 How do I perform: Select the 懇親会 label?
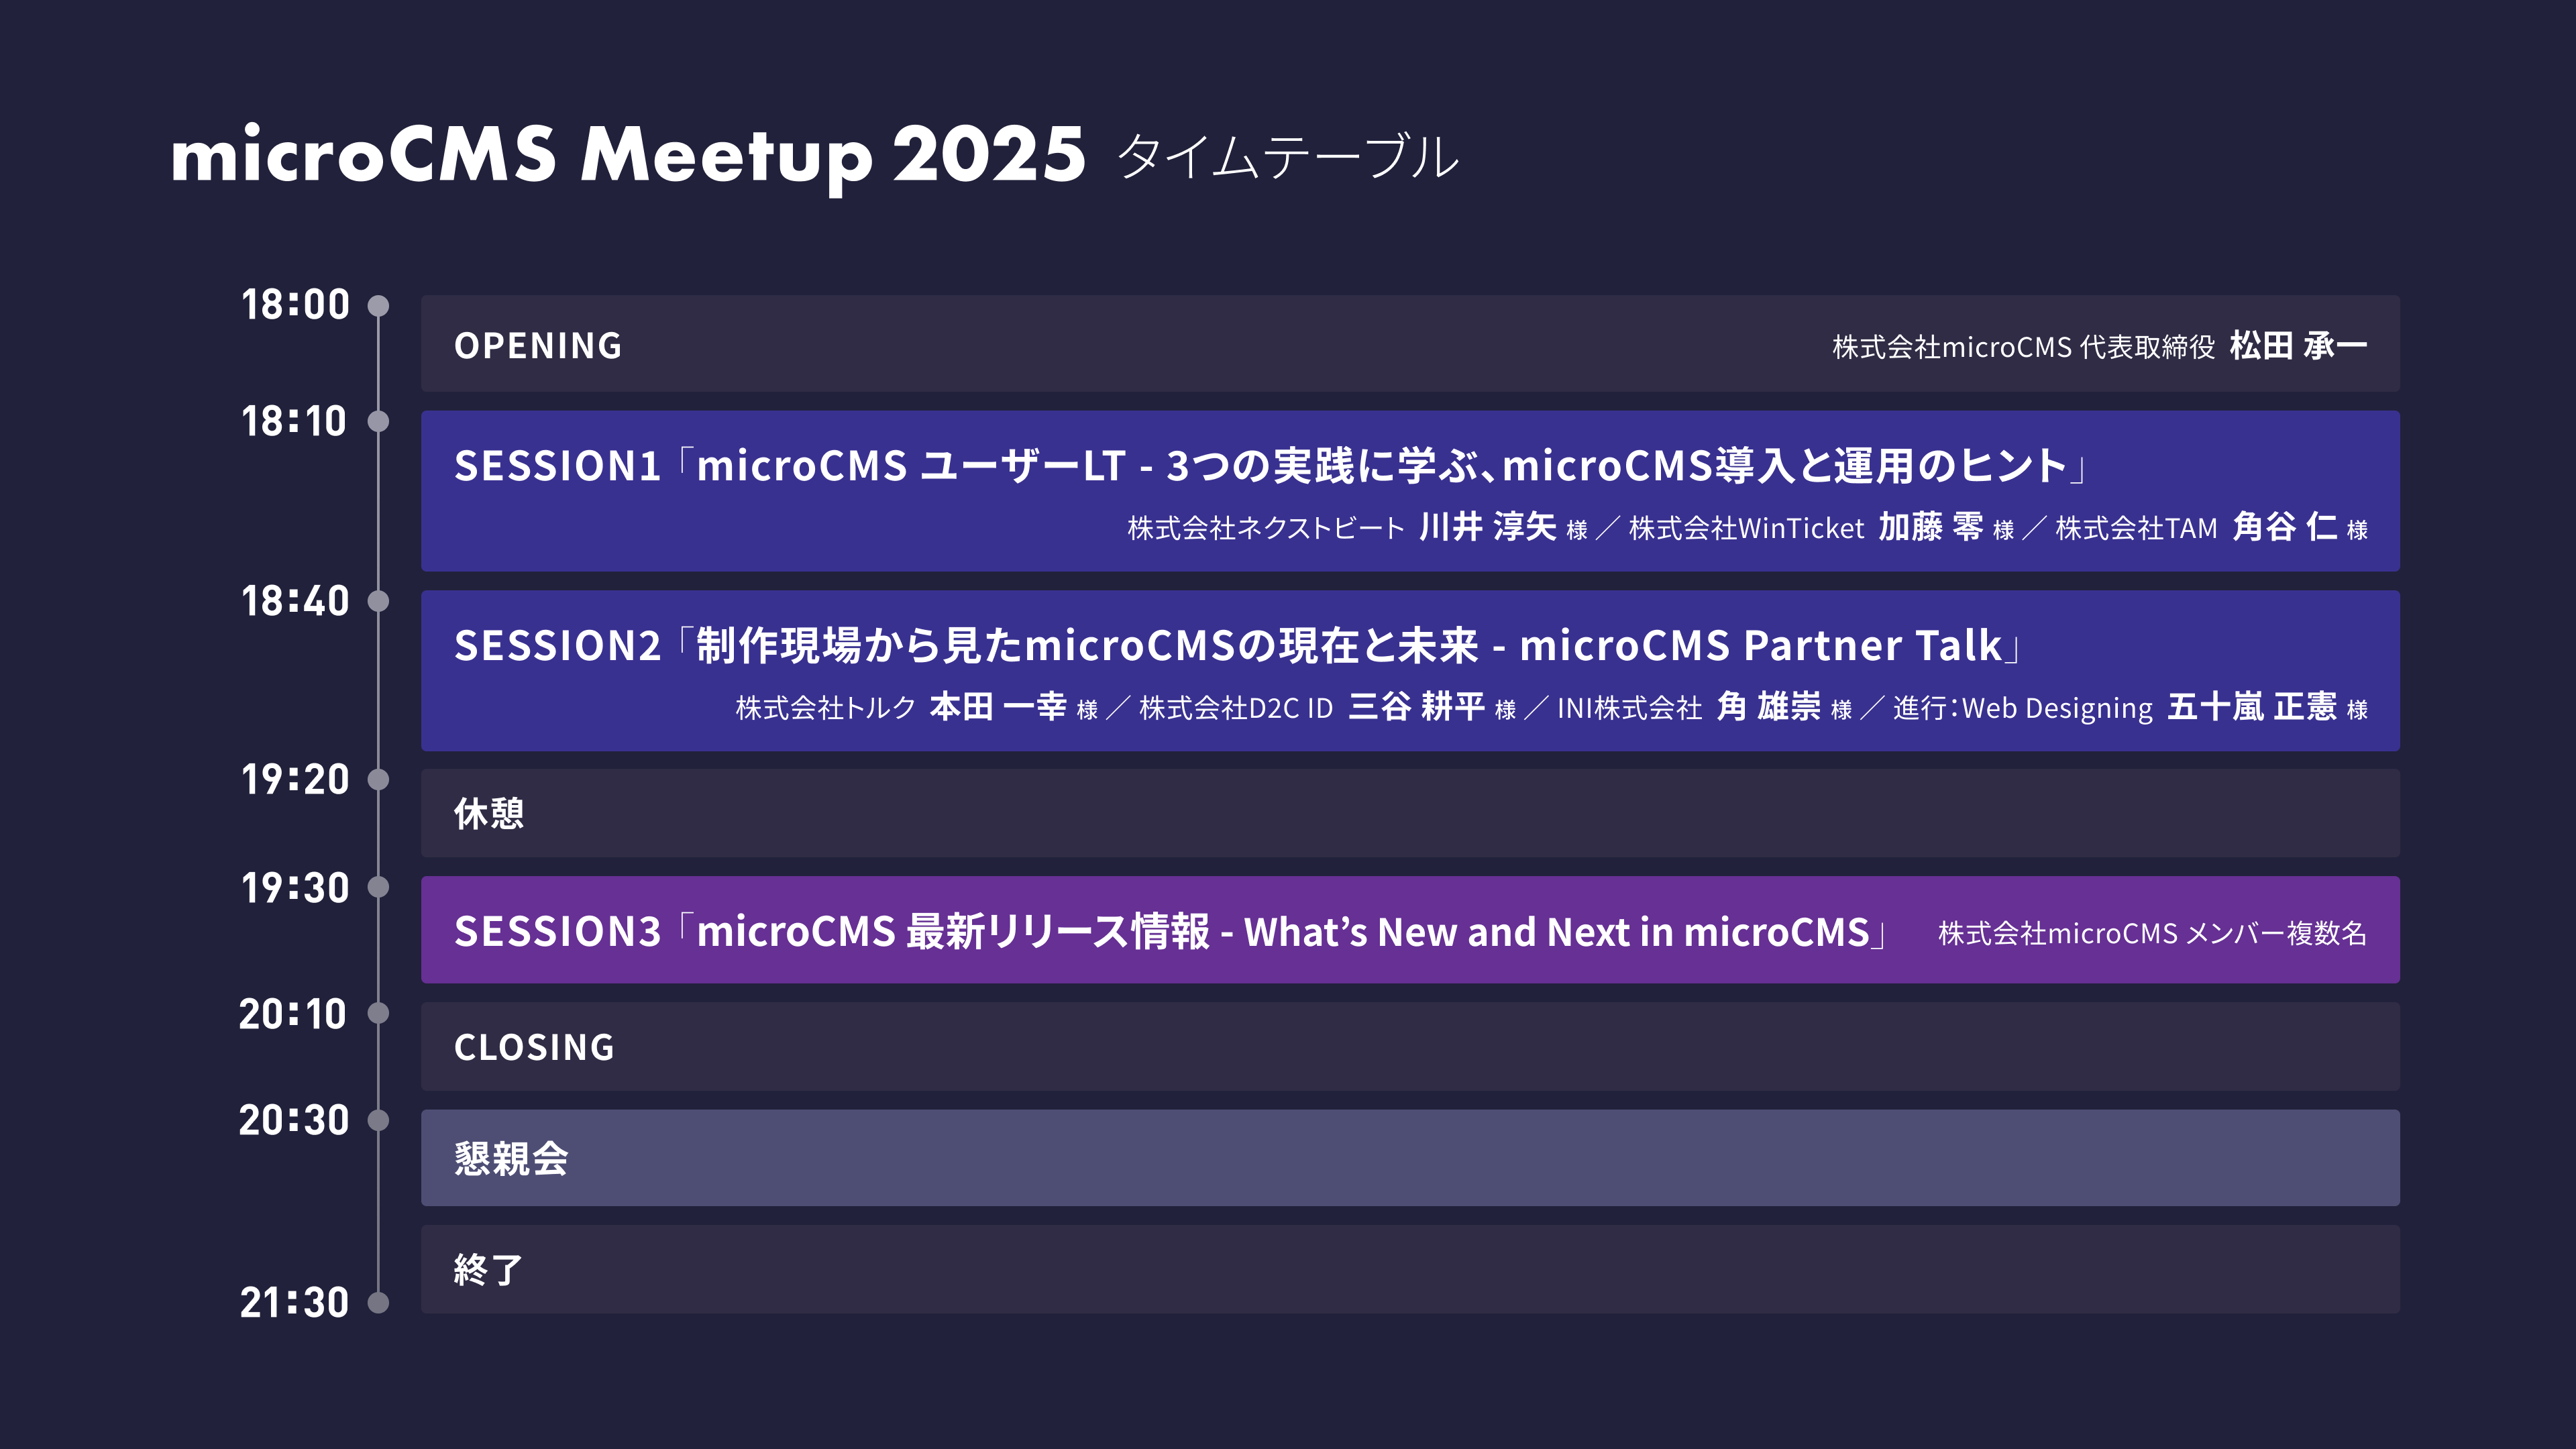pos(511,1159)
